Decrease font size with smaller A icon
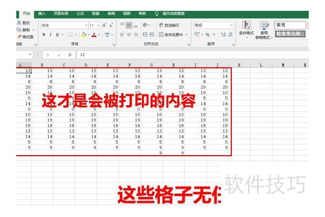 tap(111, 25)
